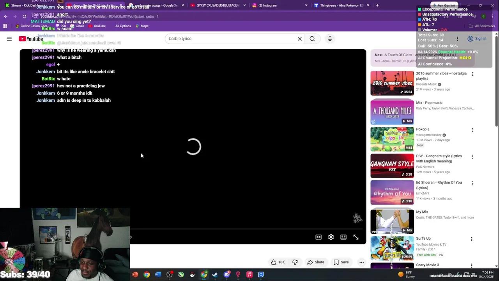Open the All Options bookmark
The height and width of the screenshot is (281, 499).
coord(123,26)
